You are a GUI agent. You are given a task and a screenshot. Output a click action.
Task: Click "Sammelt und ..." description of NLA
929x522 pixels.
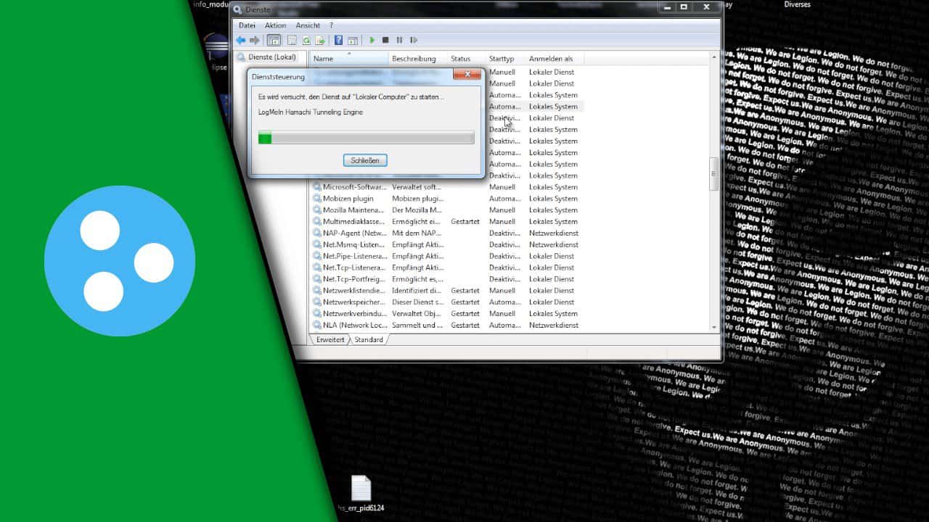tap(417, 326)
